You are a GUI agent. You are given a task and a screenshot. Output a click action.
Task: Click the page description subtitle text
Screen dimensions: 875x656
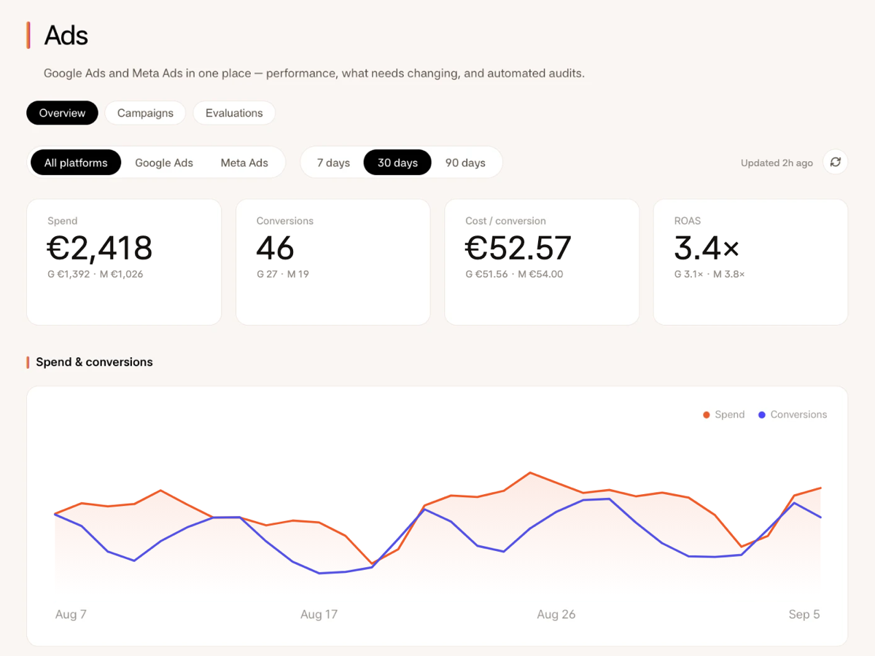[314, 74]
